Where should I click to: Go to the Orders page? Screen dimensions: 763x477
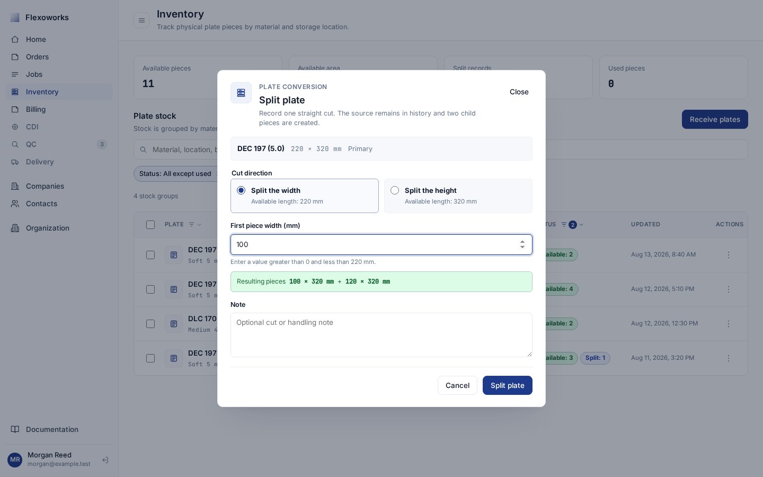click(x=59, y=57)
